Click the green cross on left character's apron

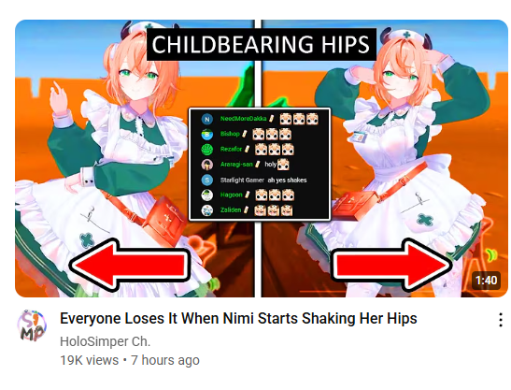[x=87, y=241]
